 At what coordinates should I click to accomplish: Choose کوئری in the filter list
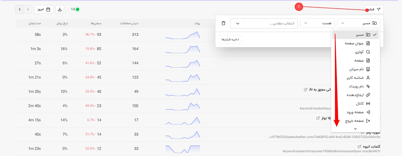click(355, 52)
